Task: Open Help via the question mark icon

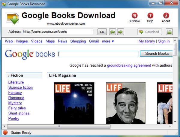Action: [150, 16]
